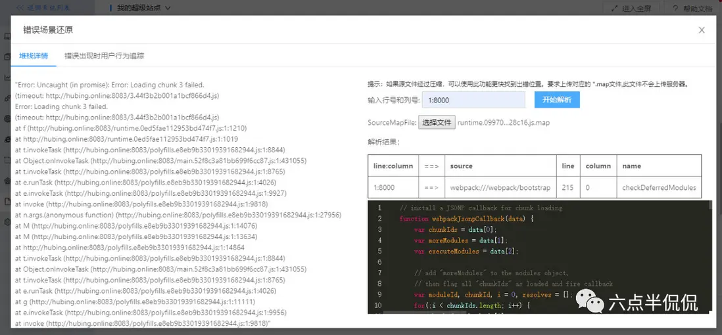The image size is (722, 335).
Task: Click code line 'function webpackJsonpCallback(data)'
Action: click(466, 219)
